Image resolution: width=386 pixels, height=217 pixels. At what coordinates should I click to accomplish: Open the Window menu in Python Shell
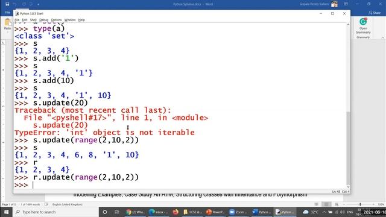click(x=70, y=20)
